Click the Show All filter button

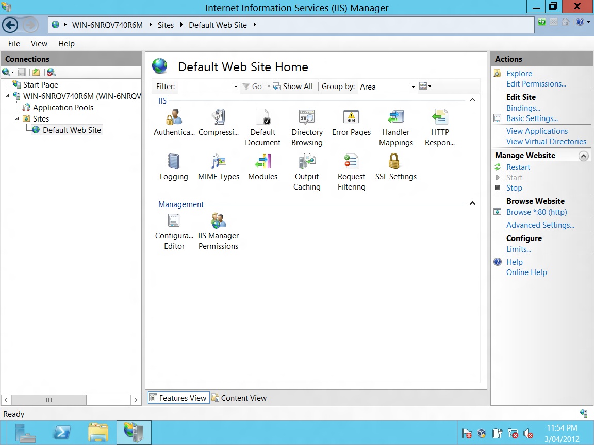pos(293,87)
